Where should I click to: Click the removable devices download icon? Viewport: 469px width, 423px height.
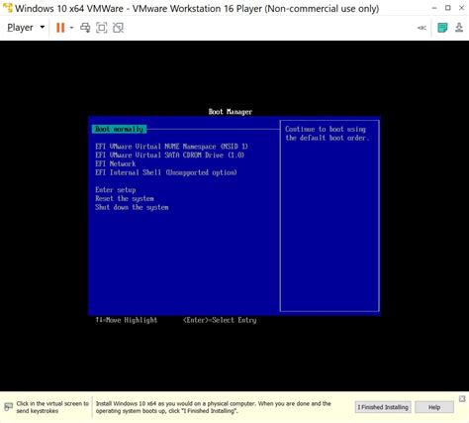459,28
